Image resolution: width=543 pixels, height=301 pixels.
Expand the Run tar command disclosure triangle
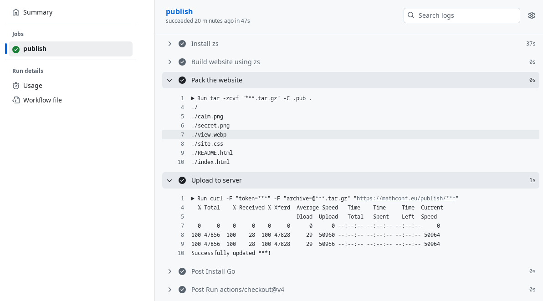pos(193,98)
